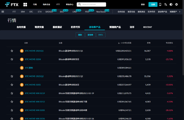Switch to 杠杆代币 tab
The height and width of the screenshot is (120, 184).
pos(75,27)
